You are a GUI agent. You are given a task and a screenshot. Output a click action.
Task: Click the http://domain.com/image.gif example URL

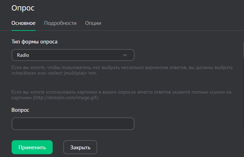pos(66,98)
